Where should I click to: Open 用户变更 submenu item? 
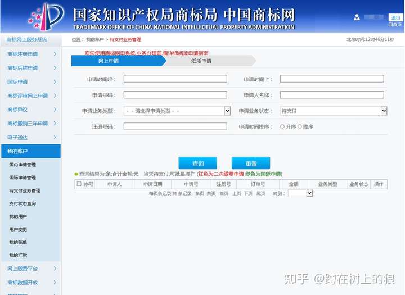tap(18, 229)
